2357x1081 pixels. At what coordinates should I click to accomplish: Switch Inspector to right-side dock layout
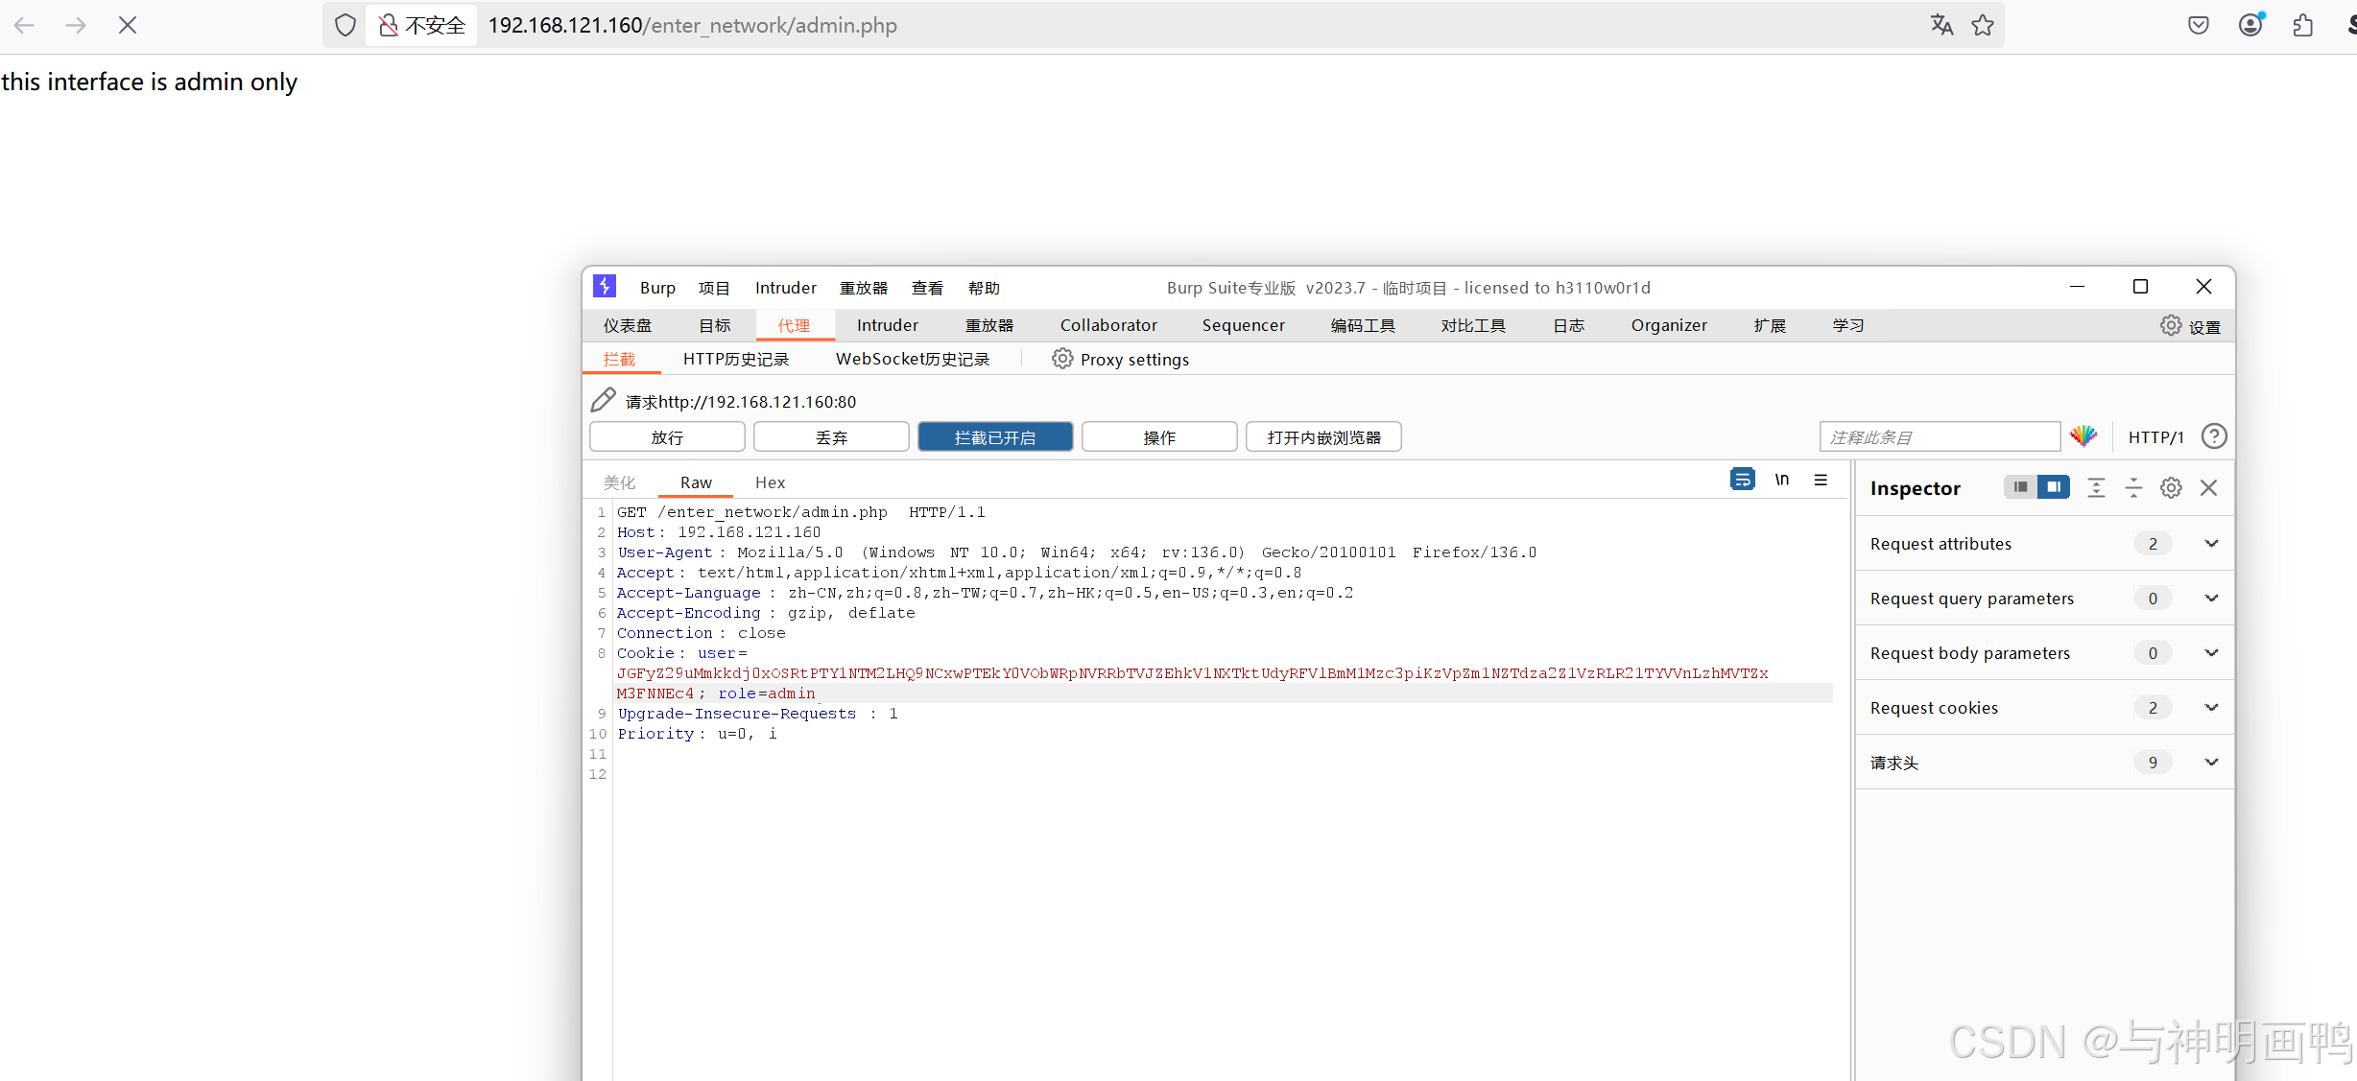coord(2054,487)
